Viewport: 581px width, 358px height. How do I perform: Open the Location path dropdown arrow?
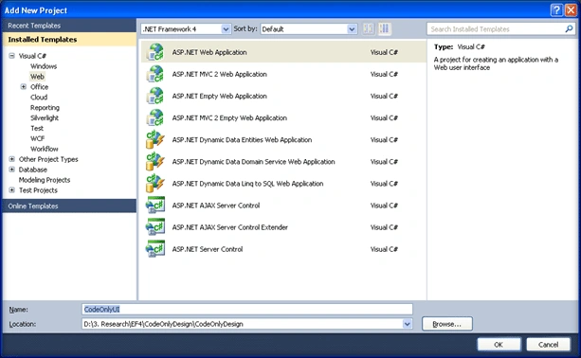[x=408, y=324]
